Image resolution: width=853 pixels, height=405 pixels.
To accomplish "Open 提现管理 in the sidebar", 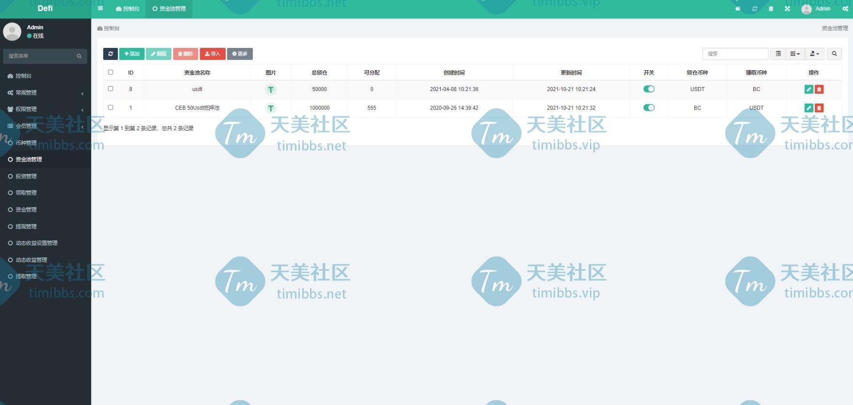I will (x=46, y=226).
